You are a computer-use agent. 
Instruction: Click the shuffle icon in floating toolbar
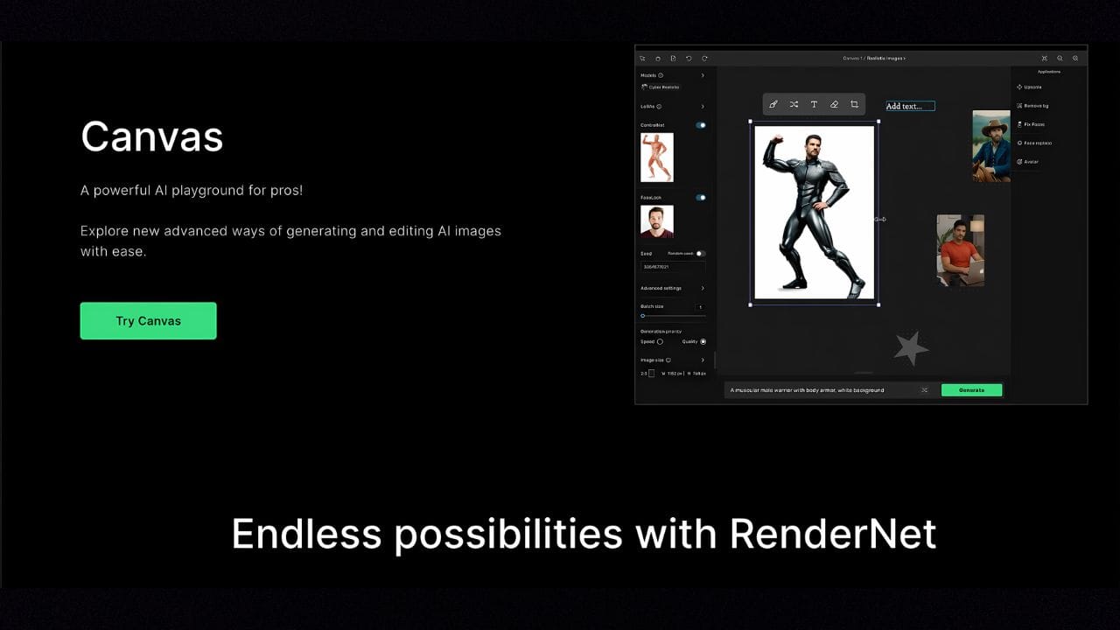tap(794, 104)
